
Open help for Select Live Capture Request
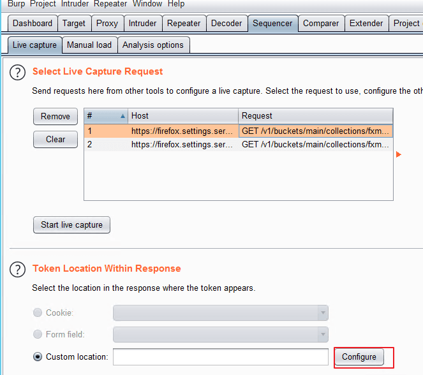17,73
